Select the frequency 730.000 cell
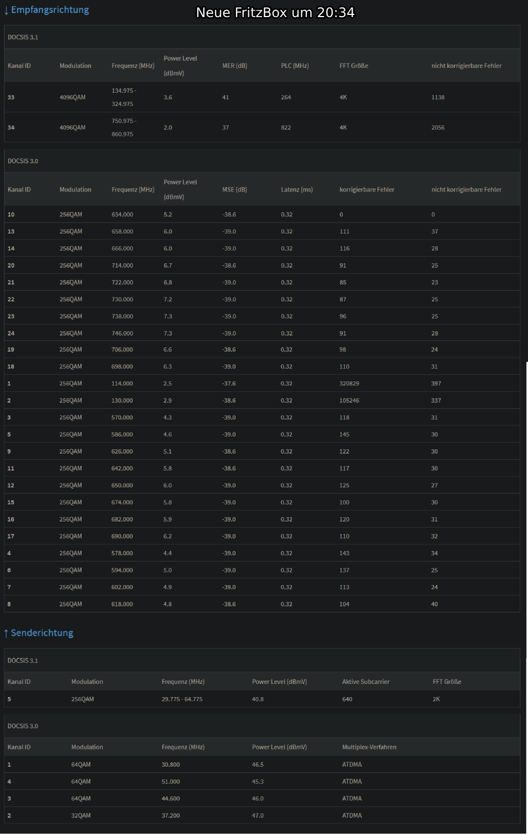528x834 pixels. (x=122, y=300)
